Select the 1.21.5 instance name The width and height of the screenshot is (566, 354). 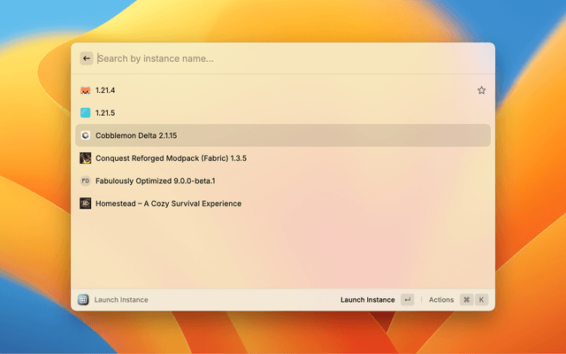[105, 113]
